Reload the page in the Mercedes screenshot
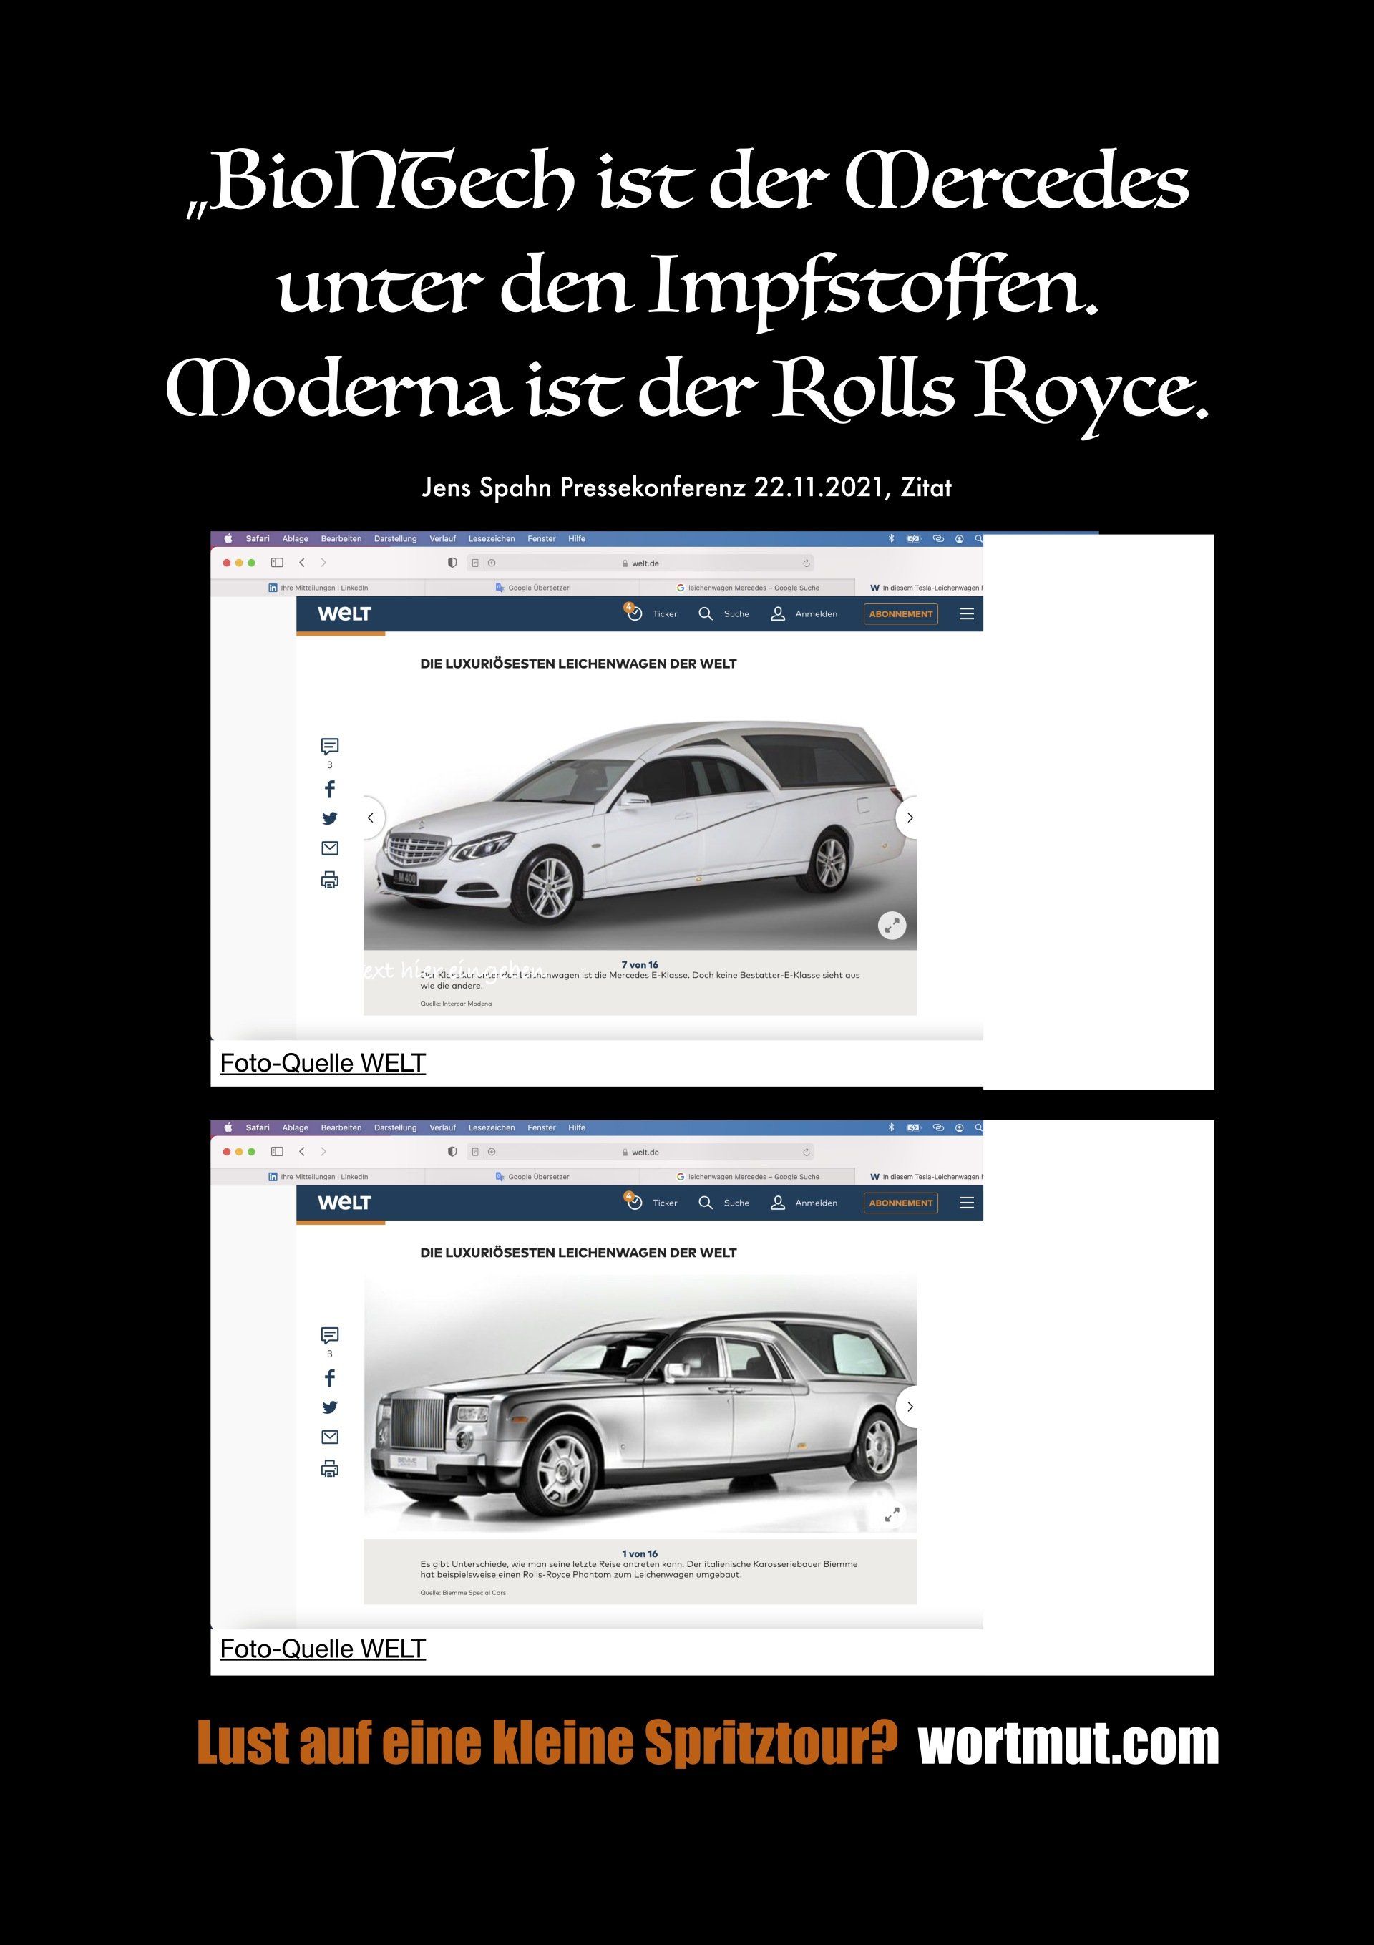This screenshot has height=1945, width=1374. pyautogui.click(x=806, y=563)
